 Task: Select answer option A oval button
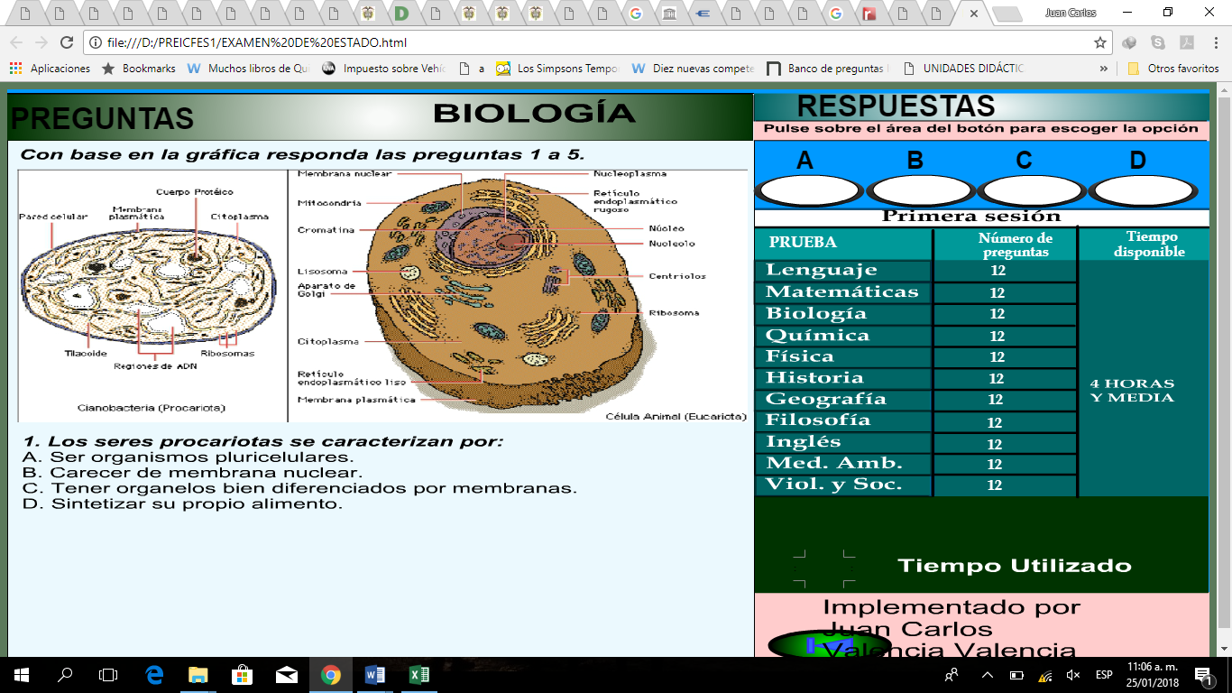807,190
